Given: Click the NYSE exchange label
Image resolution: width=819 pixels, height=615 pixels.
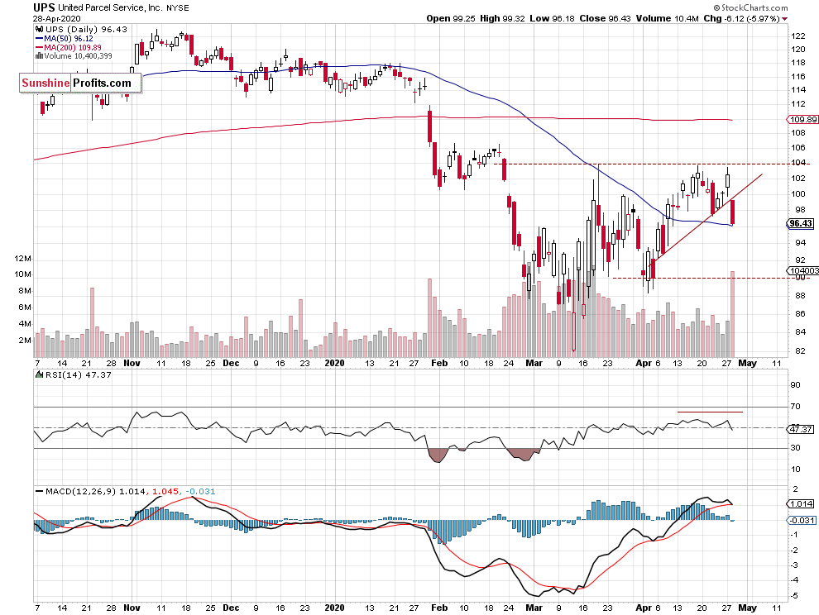Looking at the screenshot, I should [178, 7].
